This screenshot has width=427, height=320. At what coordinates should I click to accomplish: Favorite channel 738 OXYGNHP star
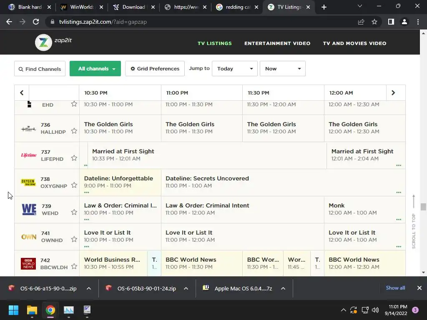(x=74, y=185)
